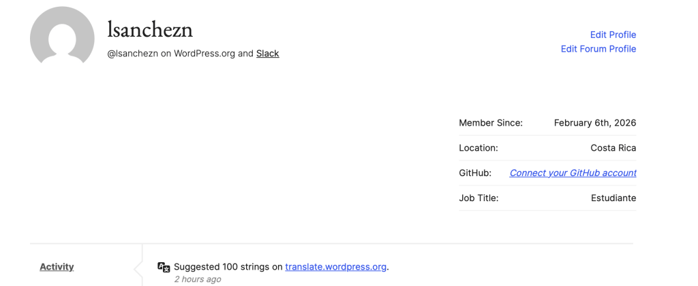Viewport: 698px width, 286px height.
Task: Click the '2 hours ago' timestamp
Action: [x=197, y=279]
